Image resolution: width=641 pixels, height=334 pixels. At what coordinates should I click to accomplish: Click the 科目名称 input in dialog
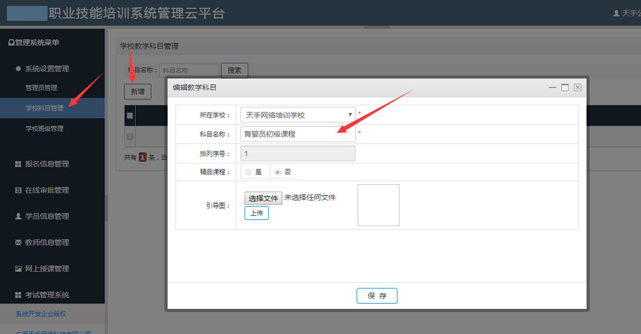pos(298,134)
